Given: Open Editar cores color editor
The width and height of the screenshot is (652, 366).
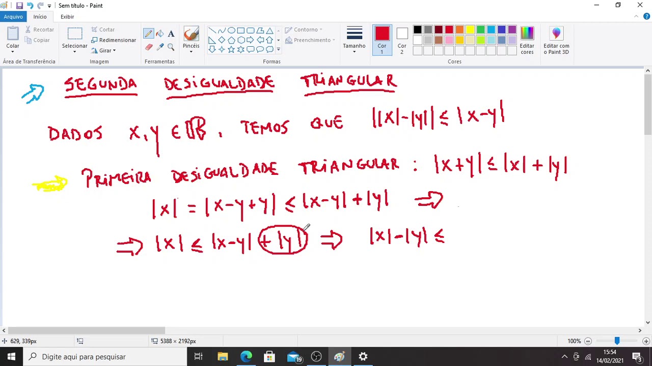Looking at the screenshot, I should click(x=527, y=40).
